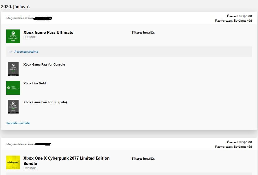Click the "A csomag tartalma" label
Screen dimensions: 258x175
click(26, 52)
